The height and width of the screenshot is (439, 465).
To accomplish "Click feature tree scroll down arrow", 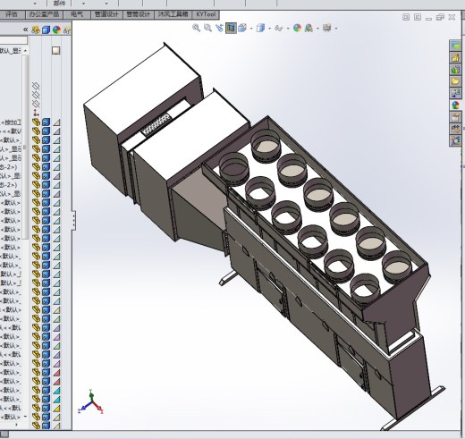I will click(x=25, y=416).
